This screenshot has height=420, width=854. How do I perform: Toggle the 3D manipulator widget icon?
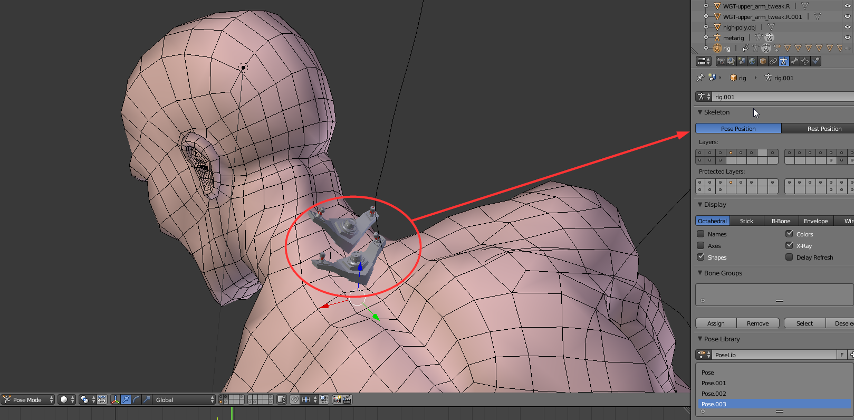[x=115, y=399]
